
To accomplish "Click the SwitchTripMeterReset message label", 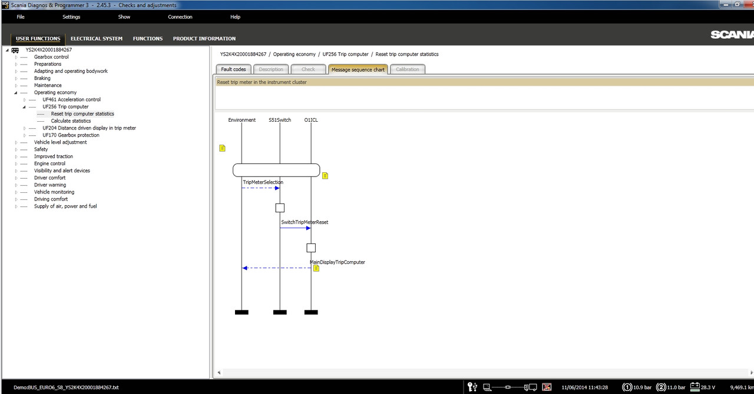I will (x=305, y=222).
